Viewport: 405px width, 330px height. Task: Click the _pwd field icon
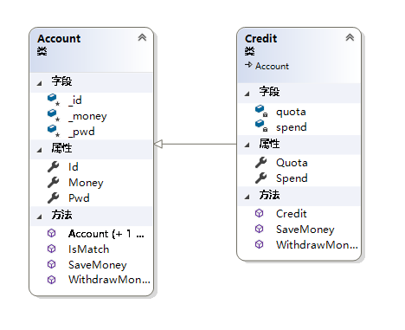coord(54,131)
